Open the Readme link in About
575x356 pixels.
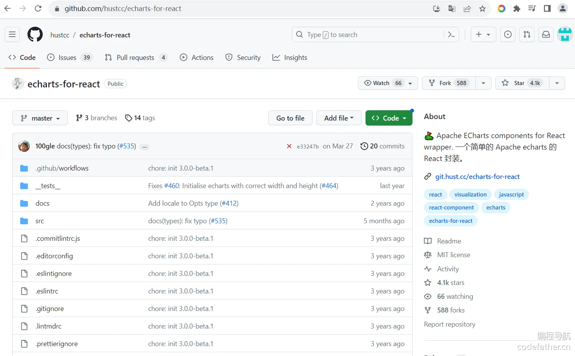(449, 241)
